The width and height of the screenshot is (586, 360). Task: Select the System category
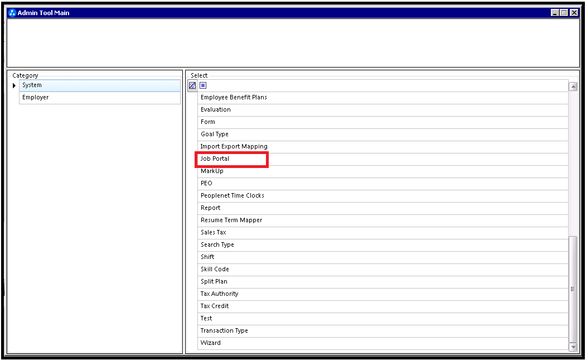click(x=99, y=85)
